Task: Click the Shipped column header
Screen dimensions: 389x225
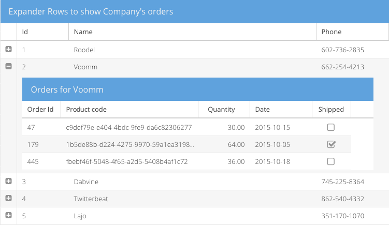Action: point(331,109)
